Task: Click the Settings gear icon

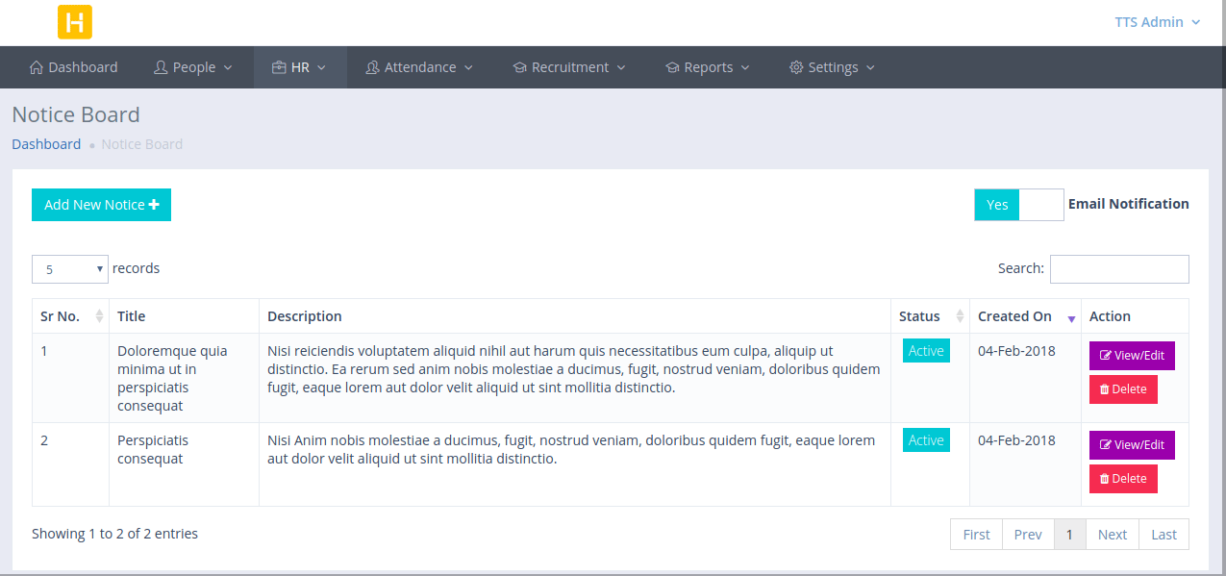Action: (796, 67)
